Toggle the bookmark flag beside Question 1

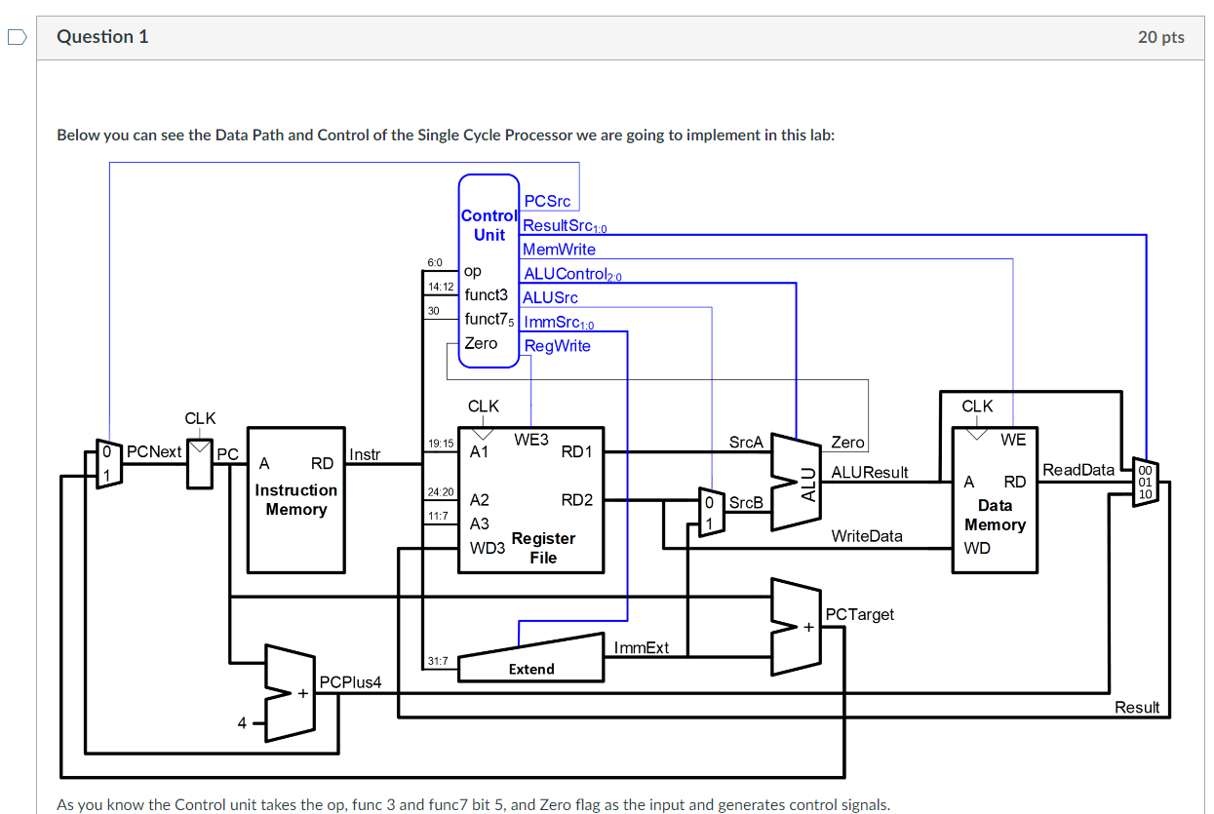pos(15,37)
